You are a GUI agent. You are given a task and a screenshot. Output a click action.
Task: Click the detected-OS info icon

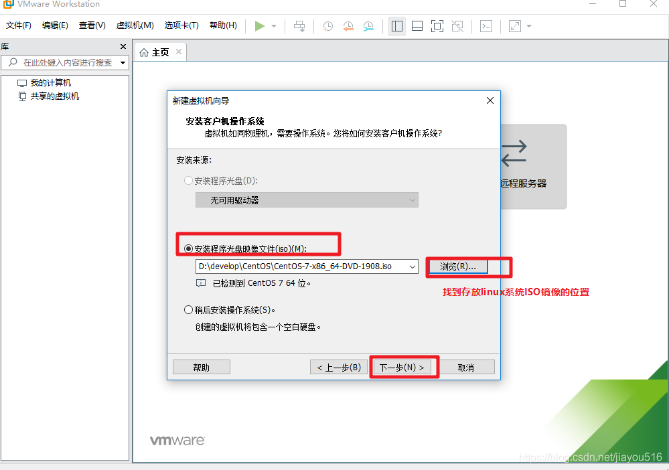[x=200, y=283]
